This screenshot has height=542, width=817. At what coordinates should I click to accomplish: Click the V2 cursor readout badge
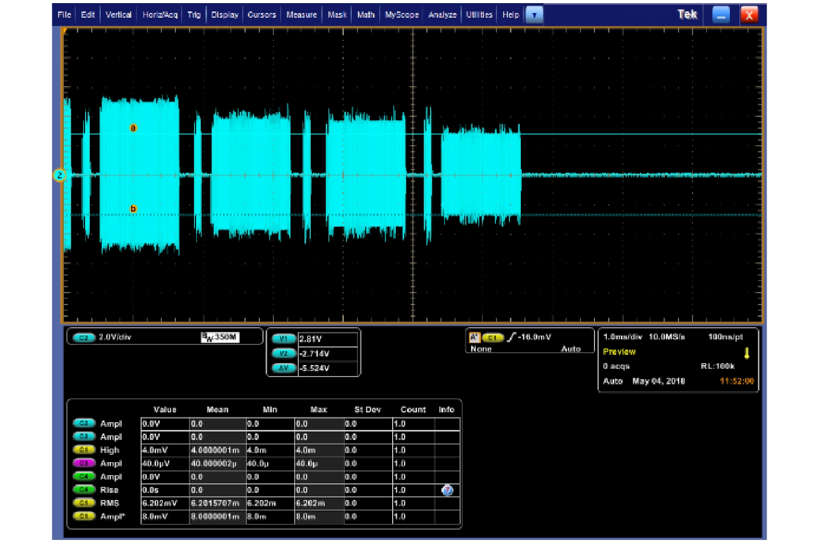(x=284, y=354)
